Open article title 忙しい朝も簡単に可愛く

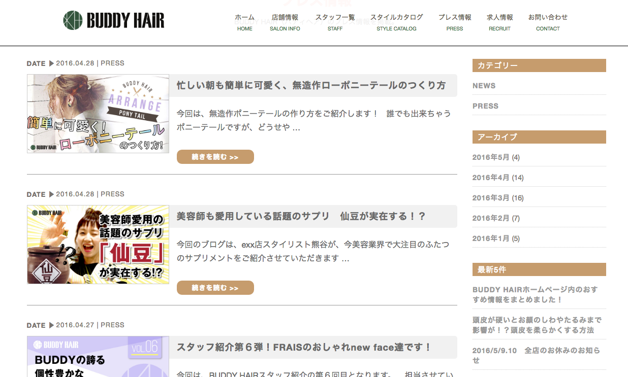click(x=311, y=85)
